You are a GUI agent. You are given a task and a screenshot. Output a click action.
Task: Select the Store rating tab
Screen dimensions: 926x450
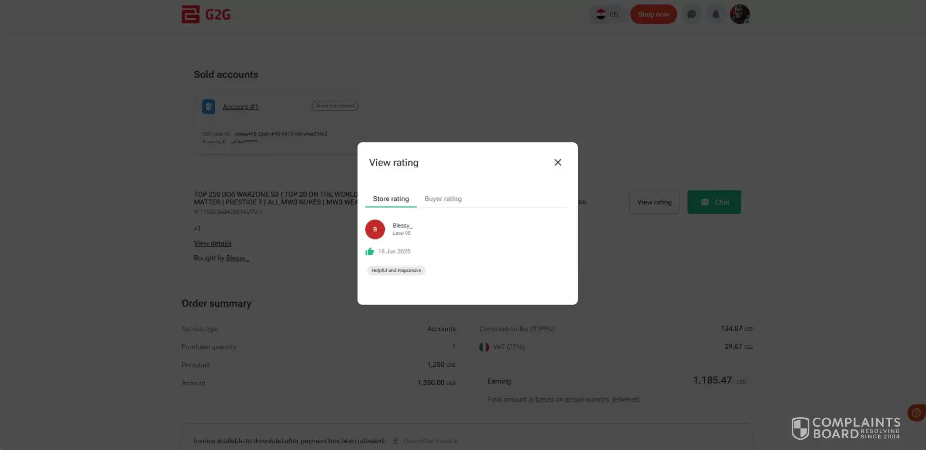(391, 199)
